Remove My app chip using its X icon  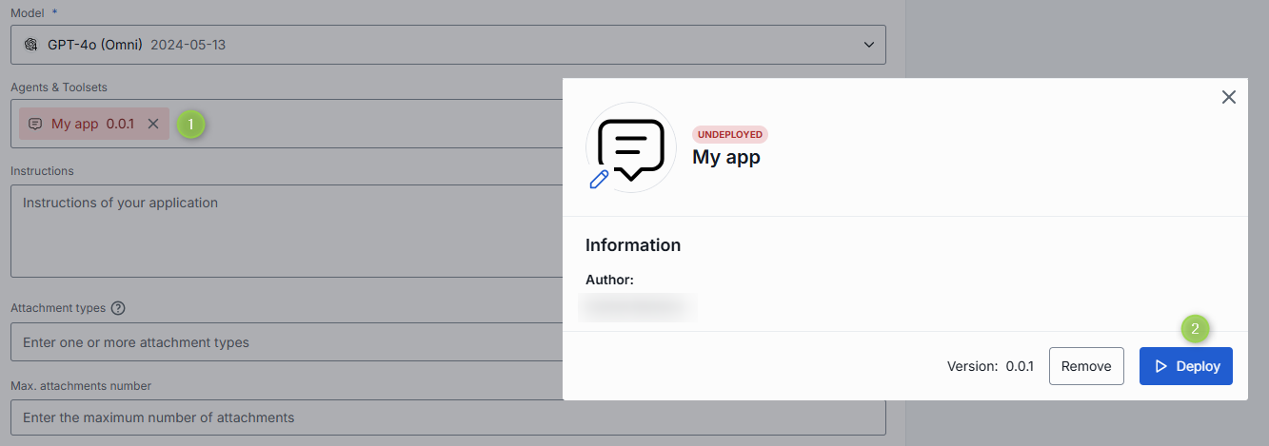click(x=153, y=124)
